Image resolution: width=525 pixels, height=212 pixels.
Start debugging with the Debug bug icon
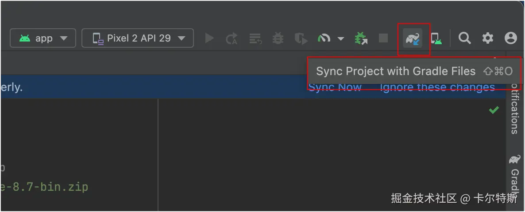[x=278, y=38]
